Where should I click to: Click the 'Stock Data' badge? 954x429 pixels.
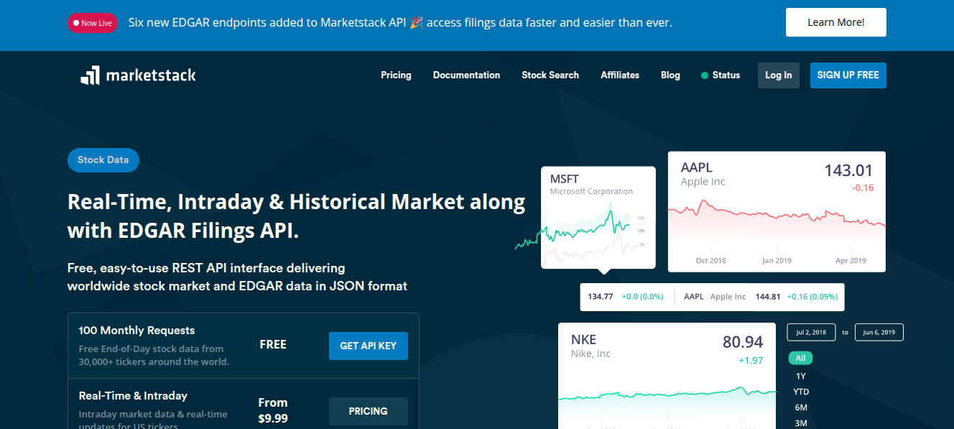pos(103,160)
